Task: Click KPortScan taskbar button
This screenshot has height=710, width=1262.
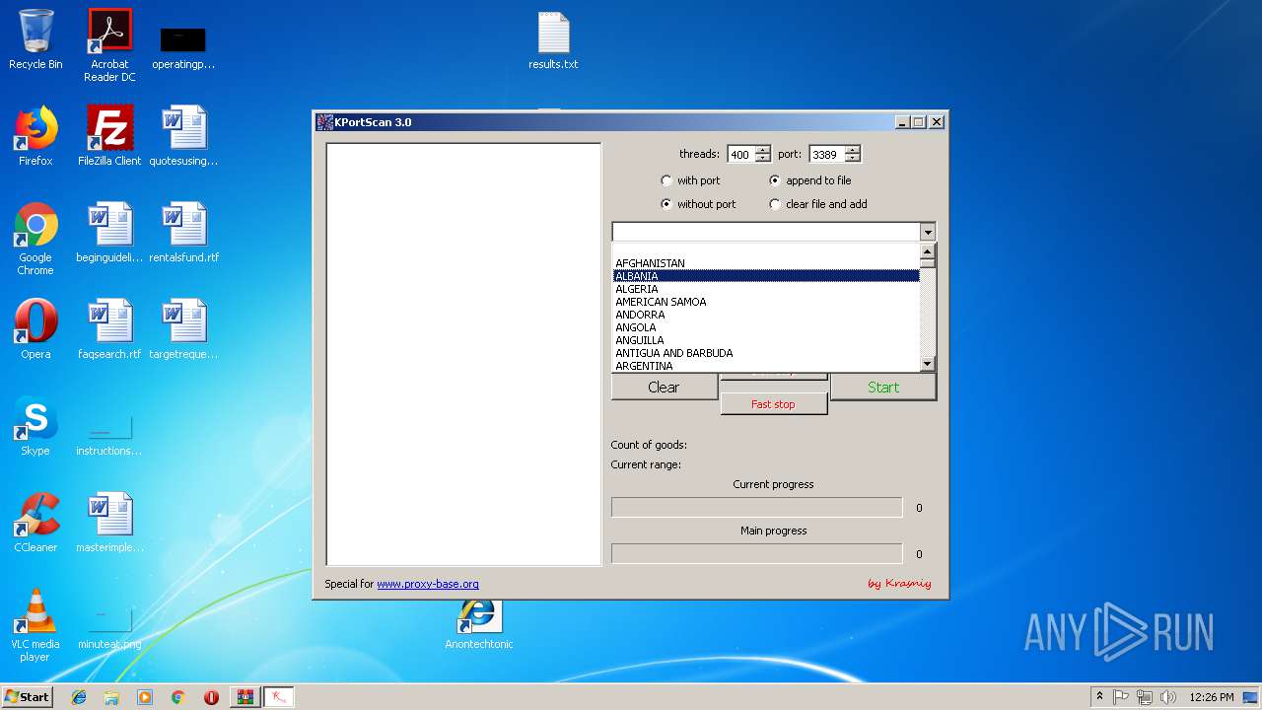Action: point(279,697)
